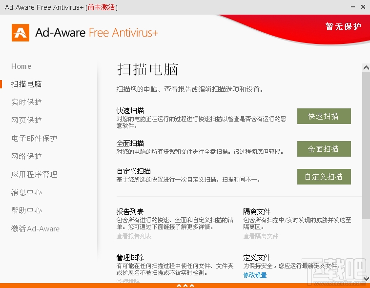Open 应用程序管理 section
Image resolution: width=370 pixels, height=288 pixels.
click(x=34, y=174)
